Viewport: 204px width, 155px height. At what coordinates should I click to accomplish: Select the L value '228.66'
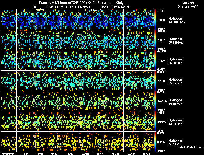[107, 7]
